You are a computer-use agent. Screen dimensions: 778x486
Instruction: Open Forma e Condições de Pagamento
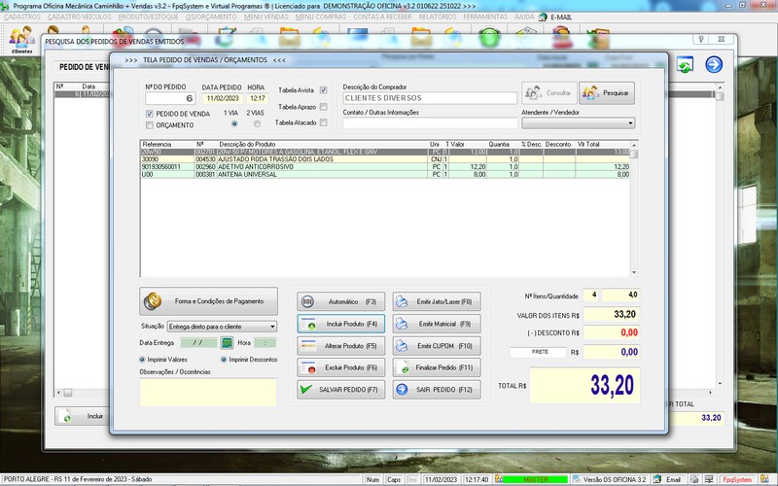click(208, 299)
